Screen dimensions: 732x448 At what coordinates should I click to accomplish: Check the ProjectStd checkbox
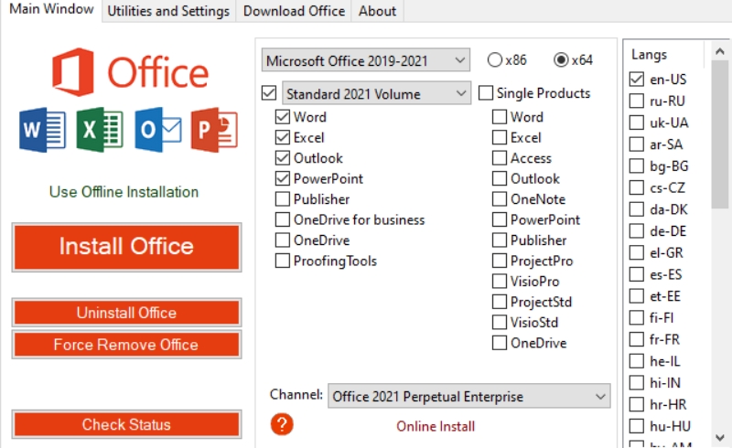(x=500, y=302)
